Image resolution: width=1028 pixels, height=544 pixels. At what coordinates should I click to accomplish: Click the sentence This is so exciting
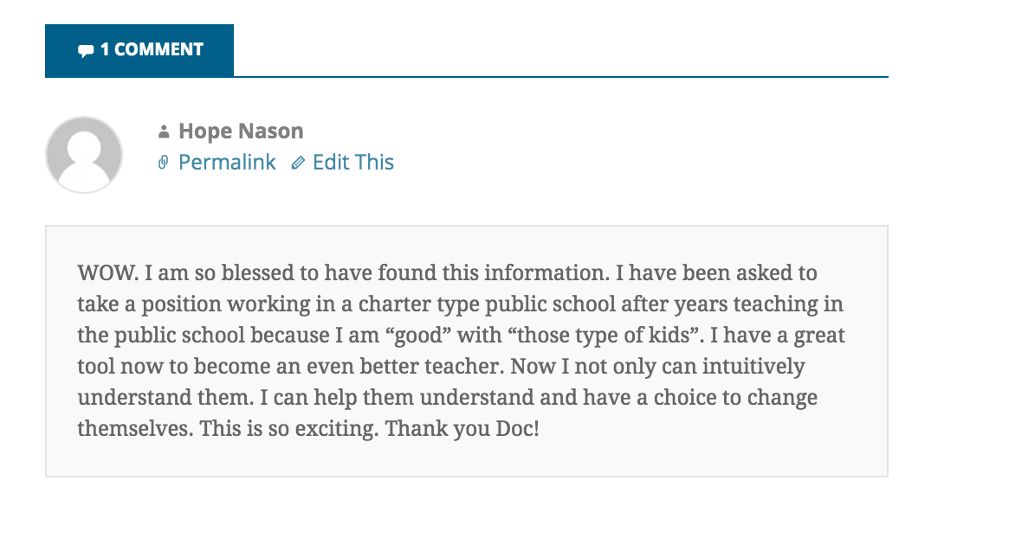288,429
